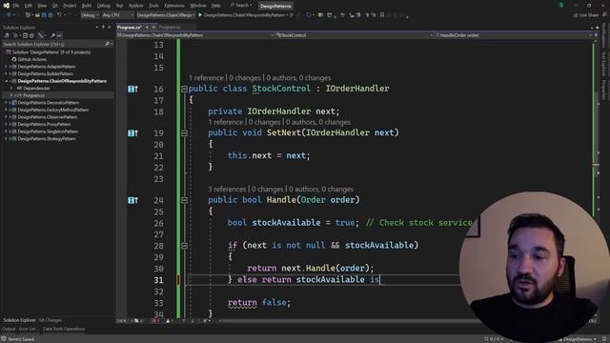Expand the Dependencies node
Screen dimensions: 610x343
11,89
